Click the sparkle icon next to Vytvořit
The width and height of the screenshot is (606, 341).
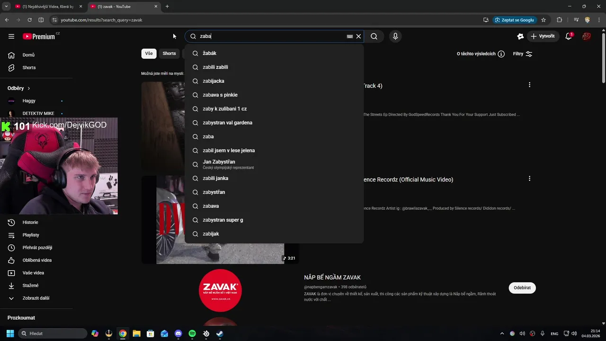[520, 36]
